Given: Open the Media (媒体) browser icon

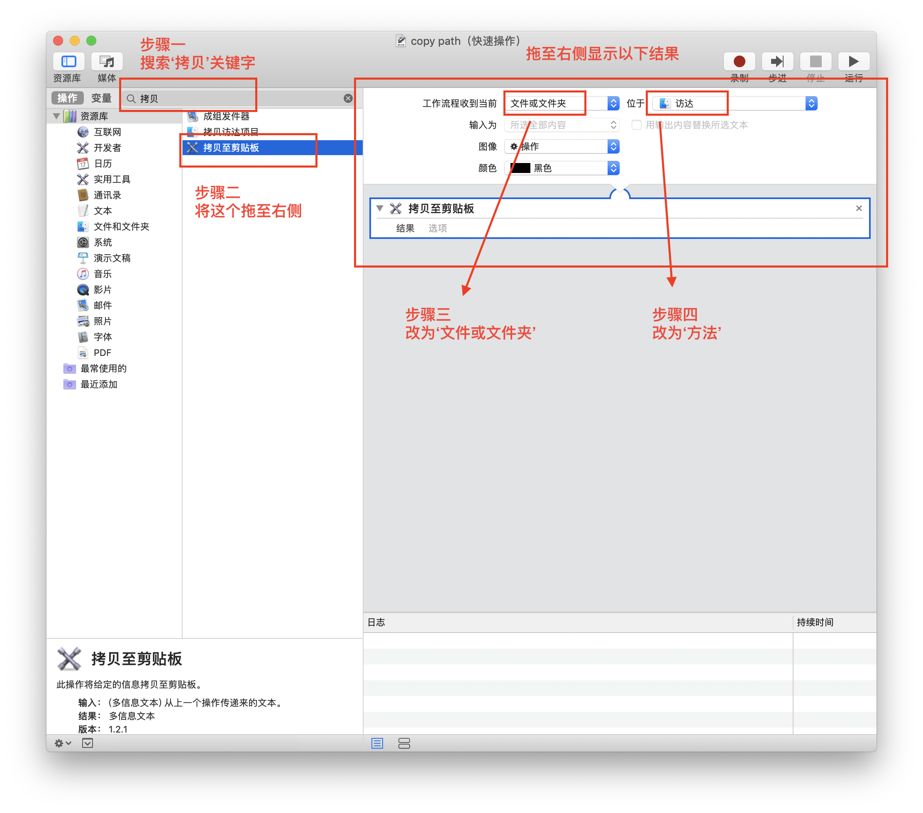Looking at the screenshot, I should coord(107,61).
